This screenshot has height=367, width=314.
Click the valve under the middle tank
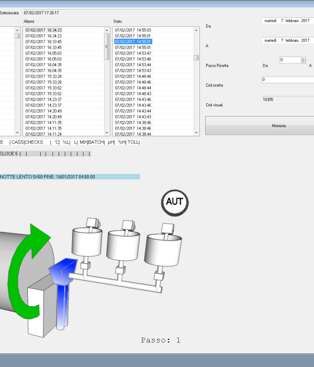click(x=121, y=271)
